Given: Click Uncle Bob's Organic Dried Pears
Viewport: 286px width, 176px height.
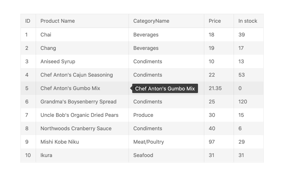Looking at the screenshot, I should (x=79, y=115).
